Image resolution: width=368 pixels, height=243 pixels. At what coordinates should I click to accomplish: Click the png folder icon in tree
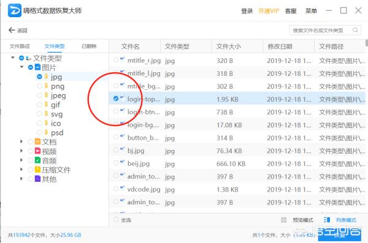pos(47,86)
